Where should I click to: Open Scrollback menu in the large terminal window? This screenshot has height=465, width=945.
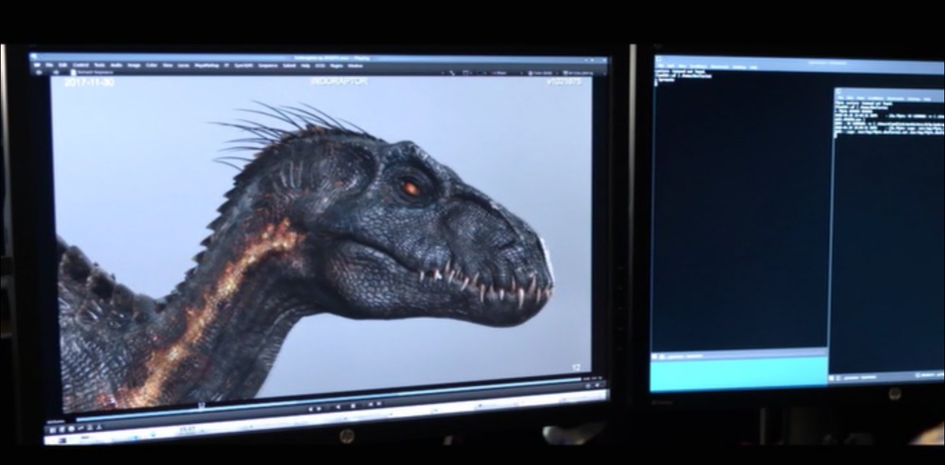click(x=698, y=66)
